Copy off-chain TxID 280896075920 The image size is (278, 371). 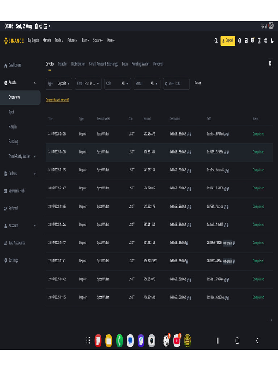(x=234, y=243)
